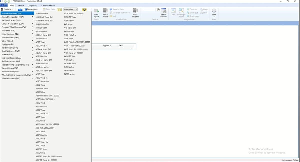
Task: Expand Feller Bunchers (FEL) submenu
Action: click(x=17, y=34)
